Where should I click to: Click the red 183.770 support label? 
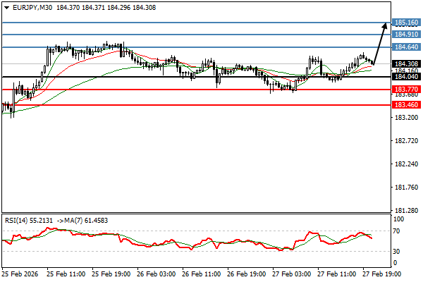click(405, 90)
